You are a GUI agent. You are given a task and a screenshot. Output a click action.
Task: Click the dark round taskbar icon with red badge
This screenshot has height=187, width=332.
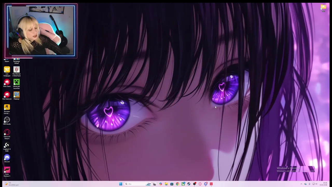(x=195, y=184)
